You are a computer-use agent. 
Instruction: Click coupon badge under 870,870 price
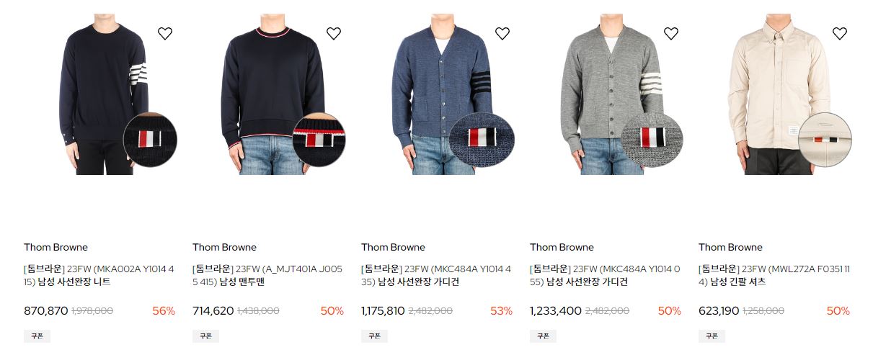[37, 336]
